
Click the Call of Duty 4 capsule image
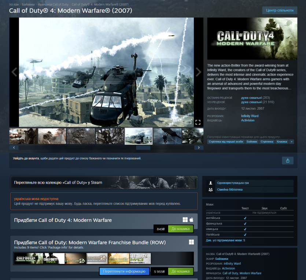(x=252, y=38)
